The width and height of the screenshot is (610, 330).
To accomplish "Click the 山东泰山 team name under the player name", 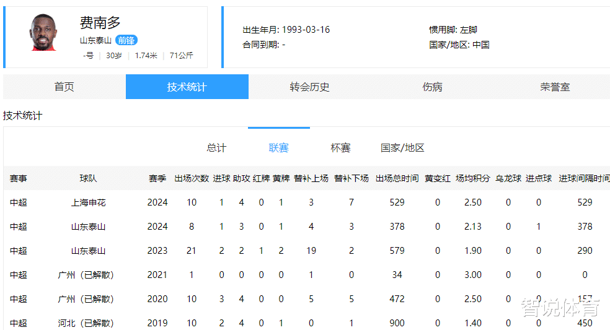I will [x=95, y=40].
